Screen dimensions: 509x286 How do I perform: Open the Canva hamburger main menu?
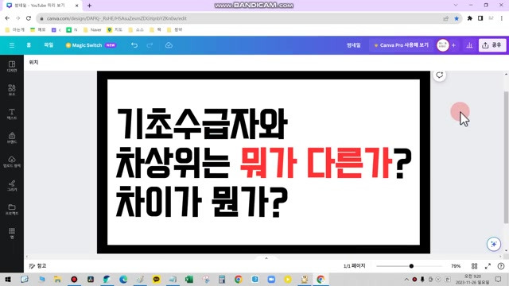click(12, 45)
